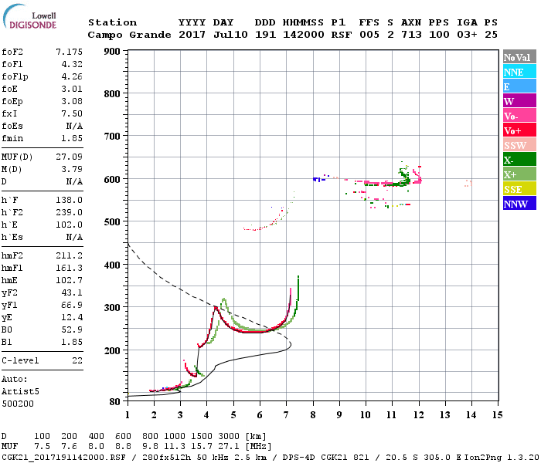Click the h`F value 138.0
The height and width of the screenshot is (463, 541).
click(x=69, y=200)
